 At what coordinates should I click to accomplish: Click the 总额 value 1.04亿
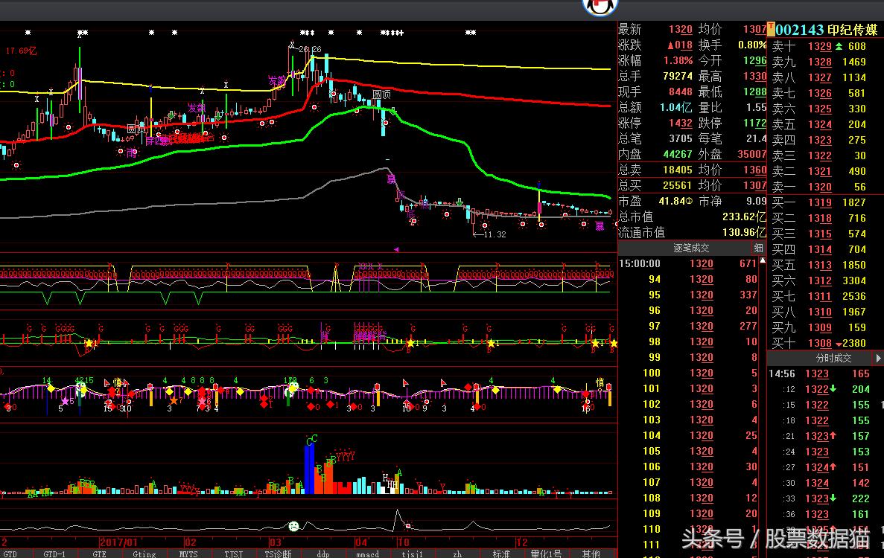point(676,107)
